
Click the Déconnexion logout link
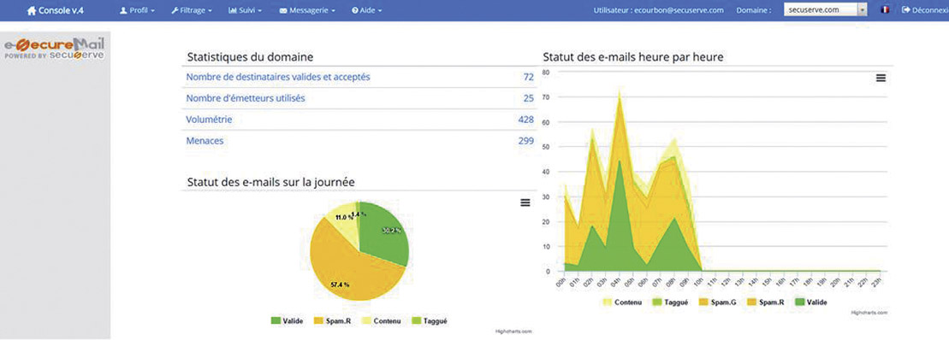tap(925, 10)
